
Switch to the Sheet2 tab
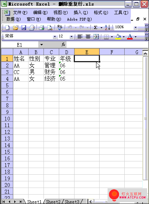(x=53, y=202)
